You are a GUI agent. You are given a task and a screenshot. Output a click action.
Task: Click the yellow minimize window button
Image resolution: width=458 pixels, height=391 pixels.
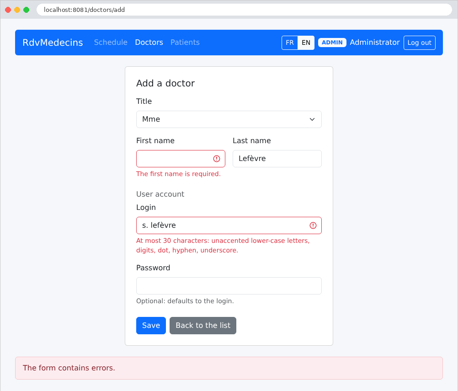pos(17,10)
